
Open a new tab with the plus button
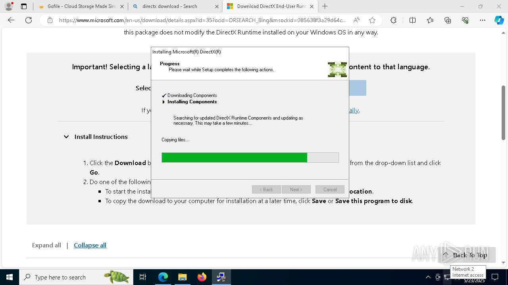pos(325,6)
